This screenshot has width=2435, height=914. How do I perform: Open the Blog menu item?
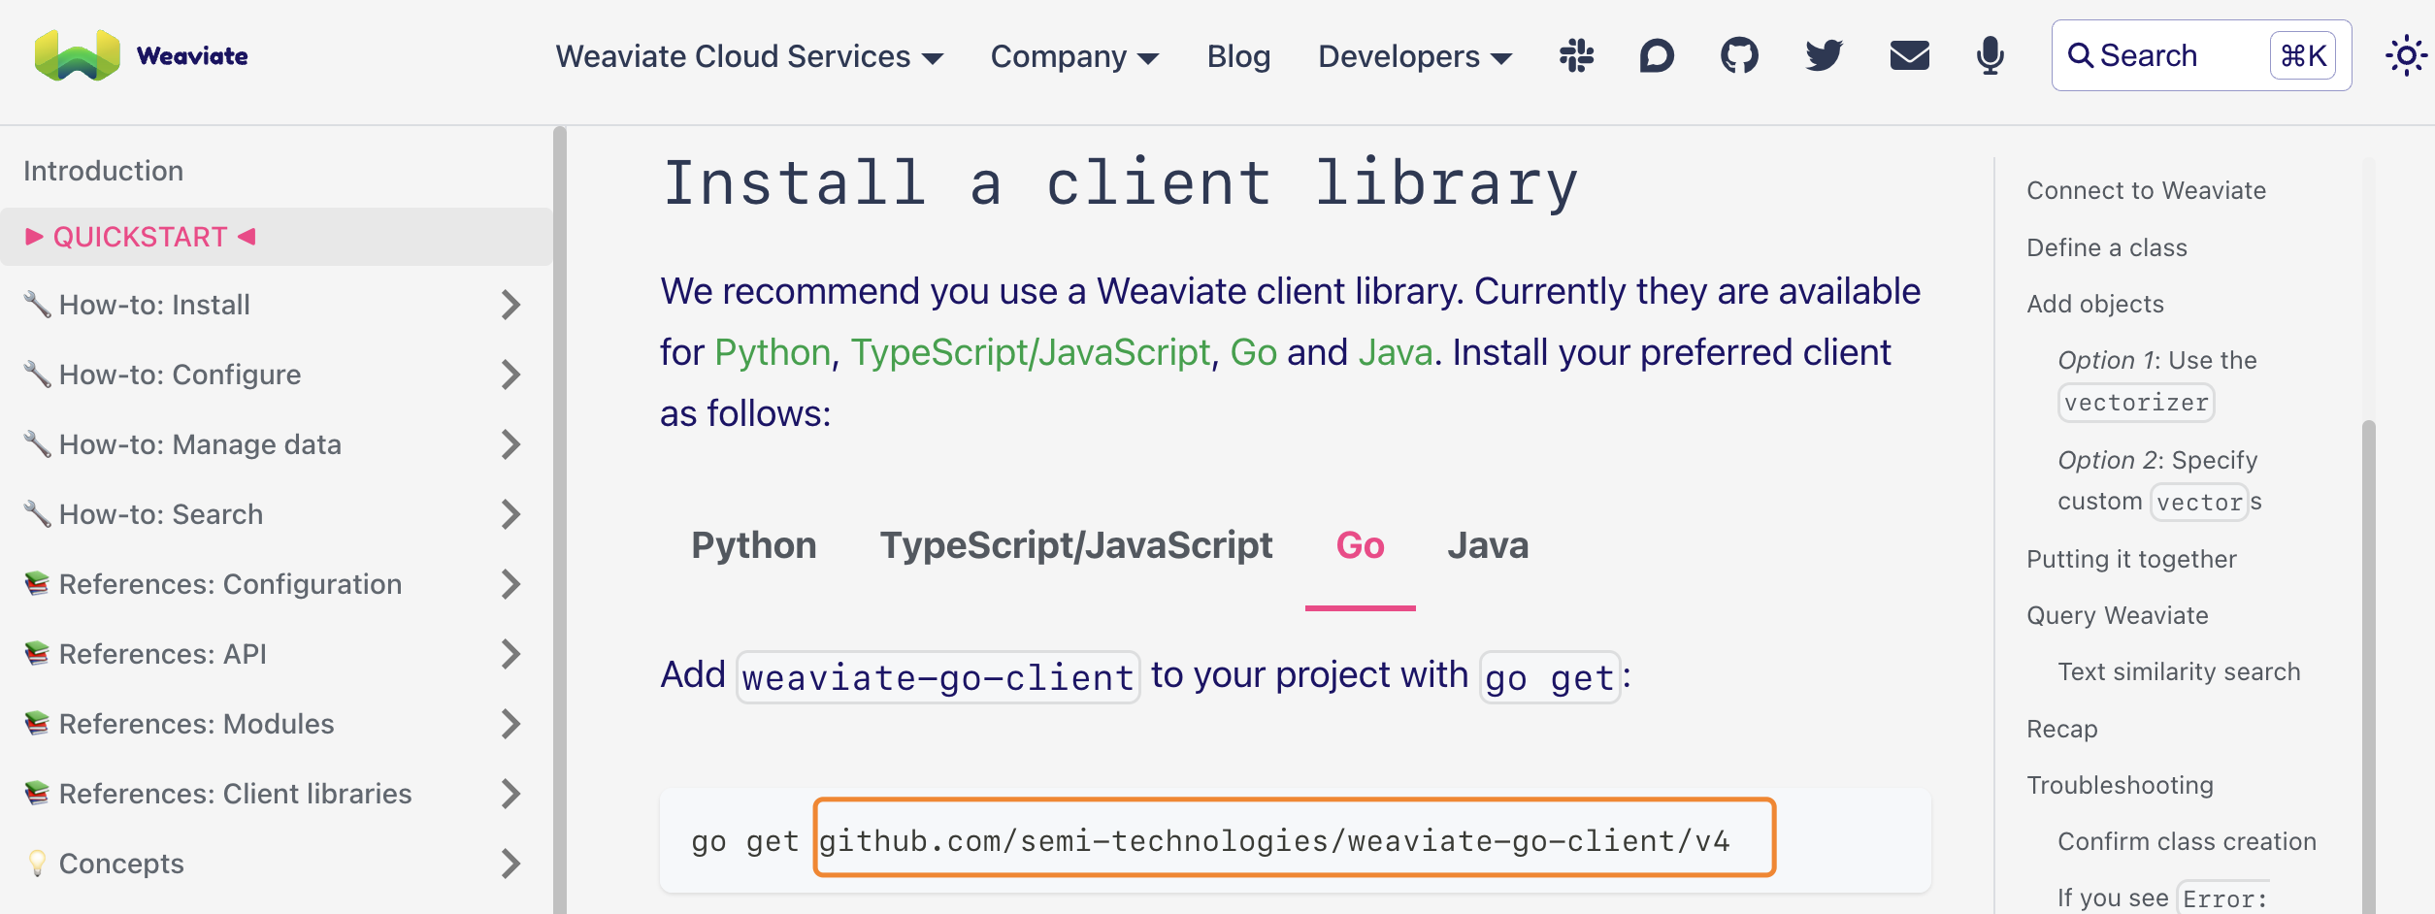1238,56
